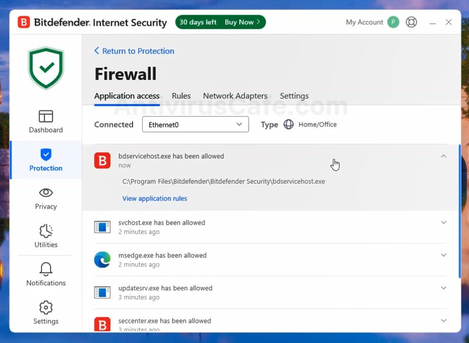Click the seccenter.exe Bitdefender icon
Screen dimensions: 469x343
[x=102, y=324]
